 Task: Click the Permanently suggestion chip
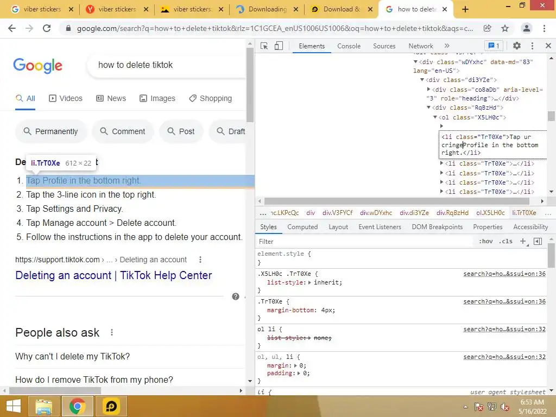(x=50, y=131)
